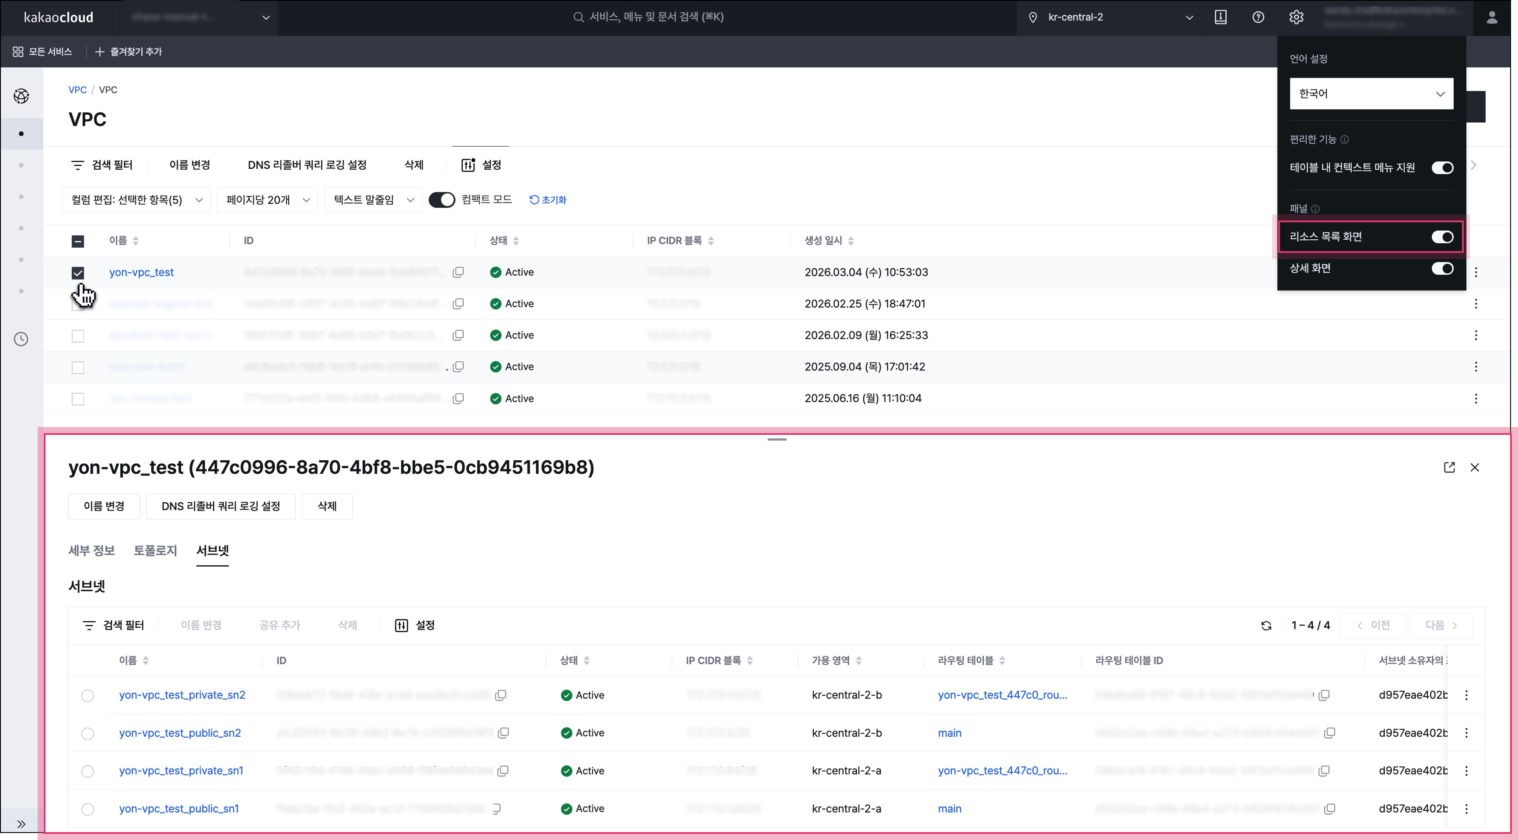Select yon-vpc_test_public_sn2 radio button
The image size is (1518, 840).
88,733
